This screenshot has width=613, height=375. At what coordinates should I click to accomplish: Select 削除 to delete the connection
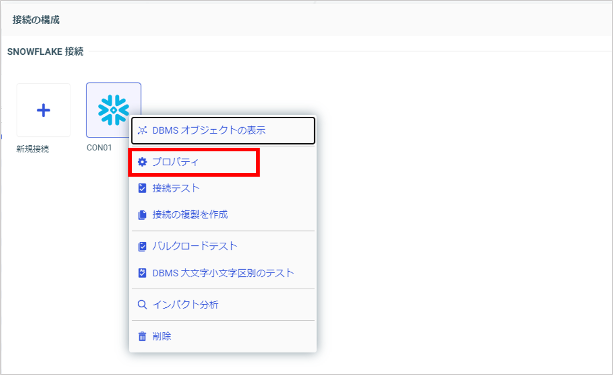pyautogui.click(x=161, y=336)
